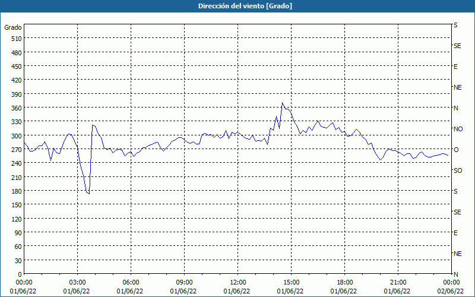Click the 01/06/22 date under 12:00
This screenshot has width=475, height=297.
236,291
